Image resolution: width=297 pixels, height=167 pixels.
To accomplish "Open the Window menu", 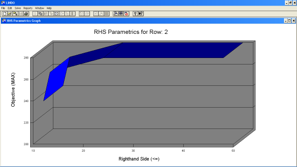I will 39,8.
